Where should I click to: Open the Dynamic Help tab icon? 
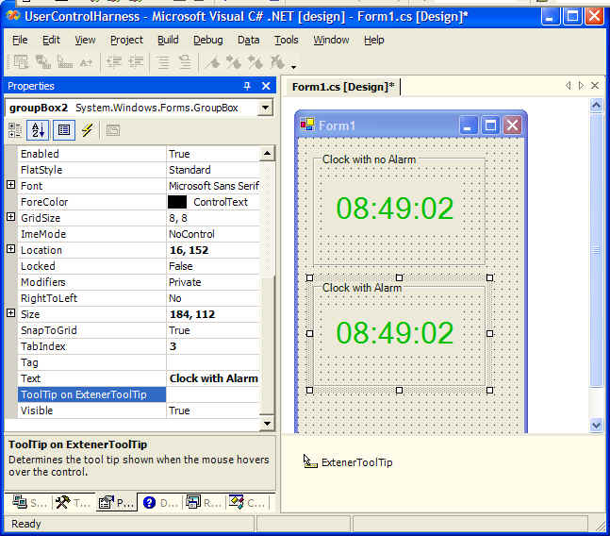(158, 503)
